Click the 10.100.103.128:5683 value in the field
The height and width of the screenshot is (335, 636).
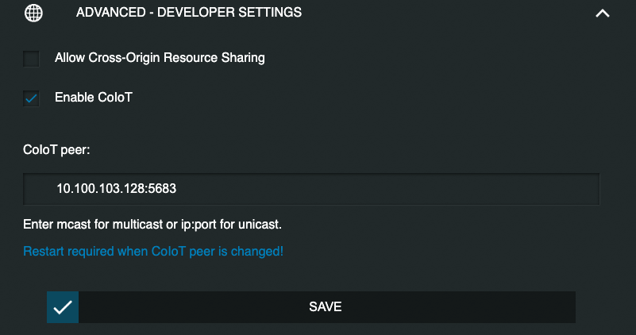pyautogui.click(x=117, y=189)
